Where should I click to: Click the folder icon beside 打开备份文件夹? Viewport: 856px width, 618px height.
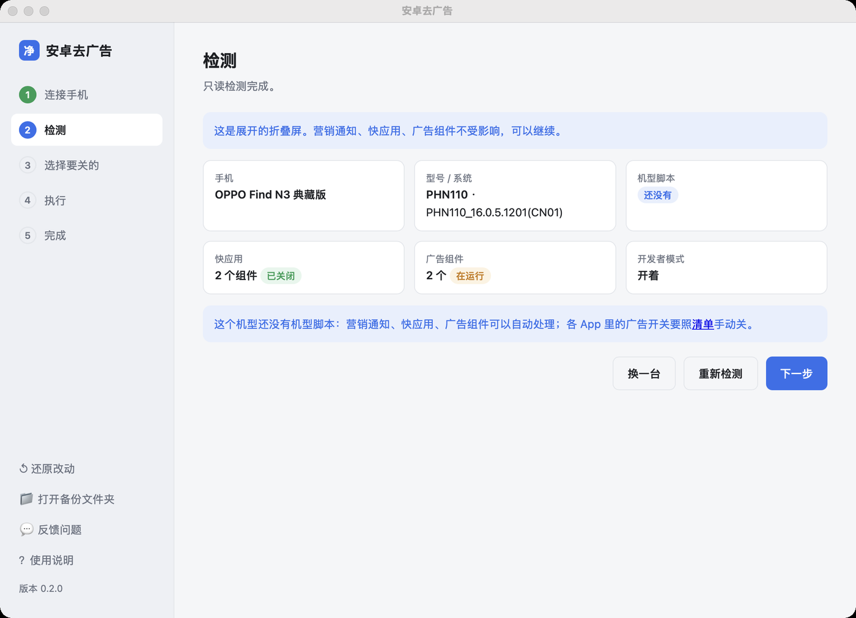(26, 499)
